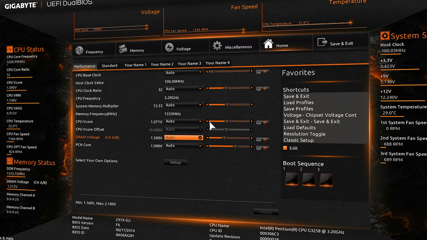The width and height of the screenshot is (427, 240).
Task: Open CPU Vcore Auto dropdown
Action: [184, 121]
